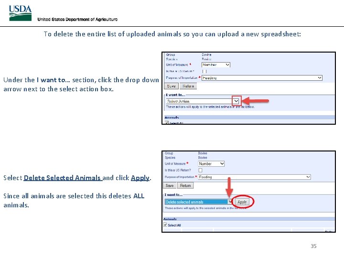Click the bold 'I want to...' instruction text
The height and width of the screenshot is (258, 344).
click(54, 80)
